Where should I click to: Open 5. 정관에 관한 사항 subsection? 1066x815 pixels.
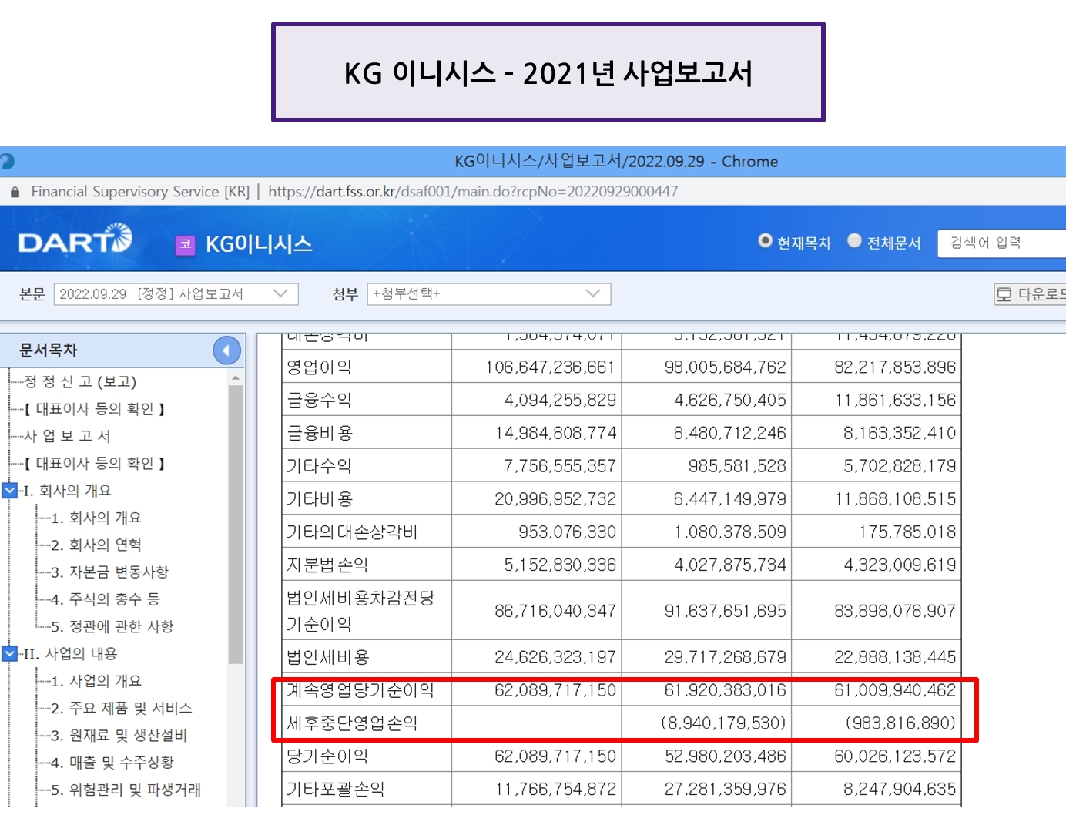[x=112, y=626]
